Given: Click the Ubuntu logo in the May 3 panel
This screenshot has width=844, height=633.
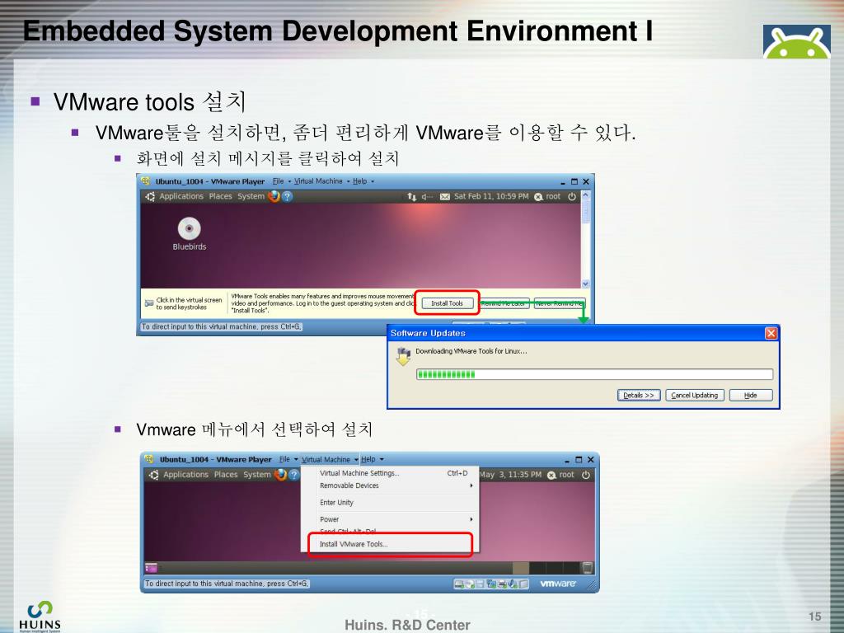Looking at the screenshot, I should 154,475.
